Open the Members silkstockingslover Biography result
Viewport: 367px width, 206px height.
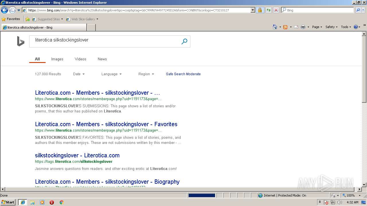point(107,182)
